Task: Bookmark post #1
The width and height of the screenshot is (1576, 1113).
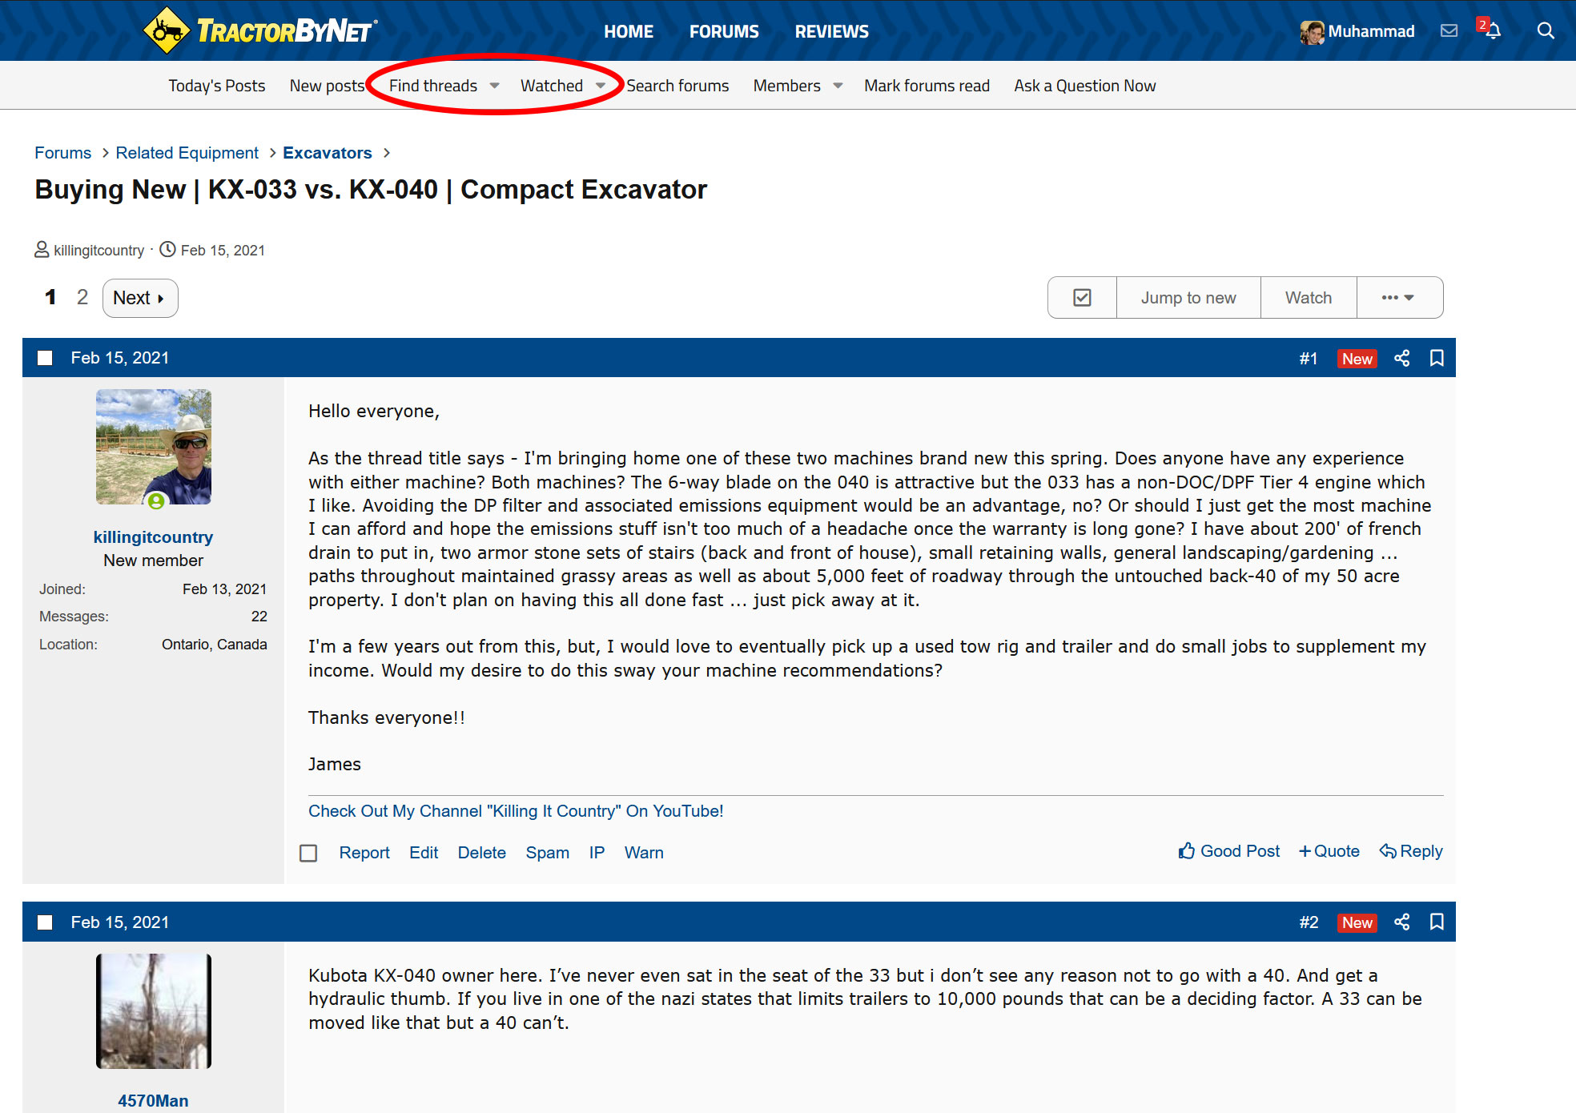Action: coord(1437,358)
